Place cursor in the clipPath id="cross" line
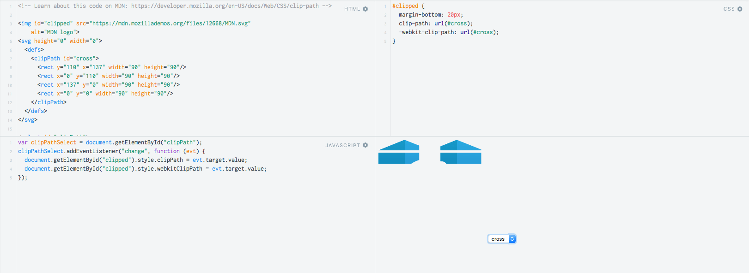This screenshot has width=749, height=273. click(65, 59)
